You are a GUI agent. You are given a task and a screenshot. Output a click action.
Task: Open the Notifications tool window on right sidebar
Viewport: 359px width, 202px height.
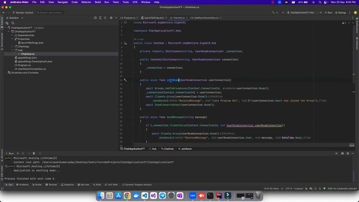tap(357, 26)
